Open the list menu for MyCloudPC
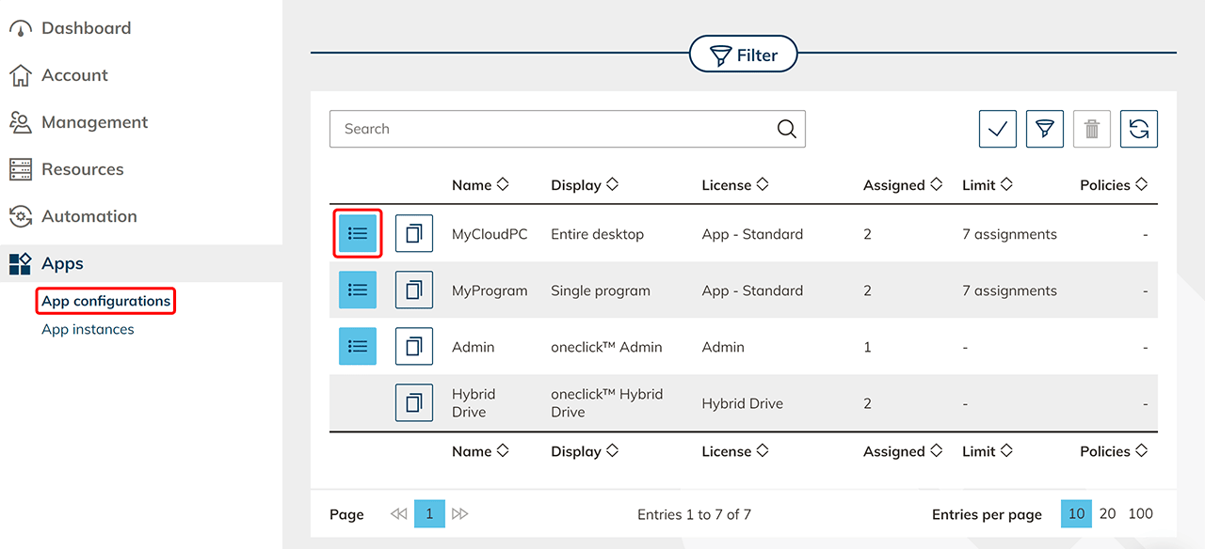Viewport: 1205px width, 549px height. (358, 234)
